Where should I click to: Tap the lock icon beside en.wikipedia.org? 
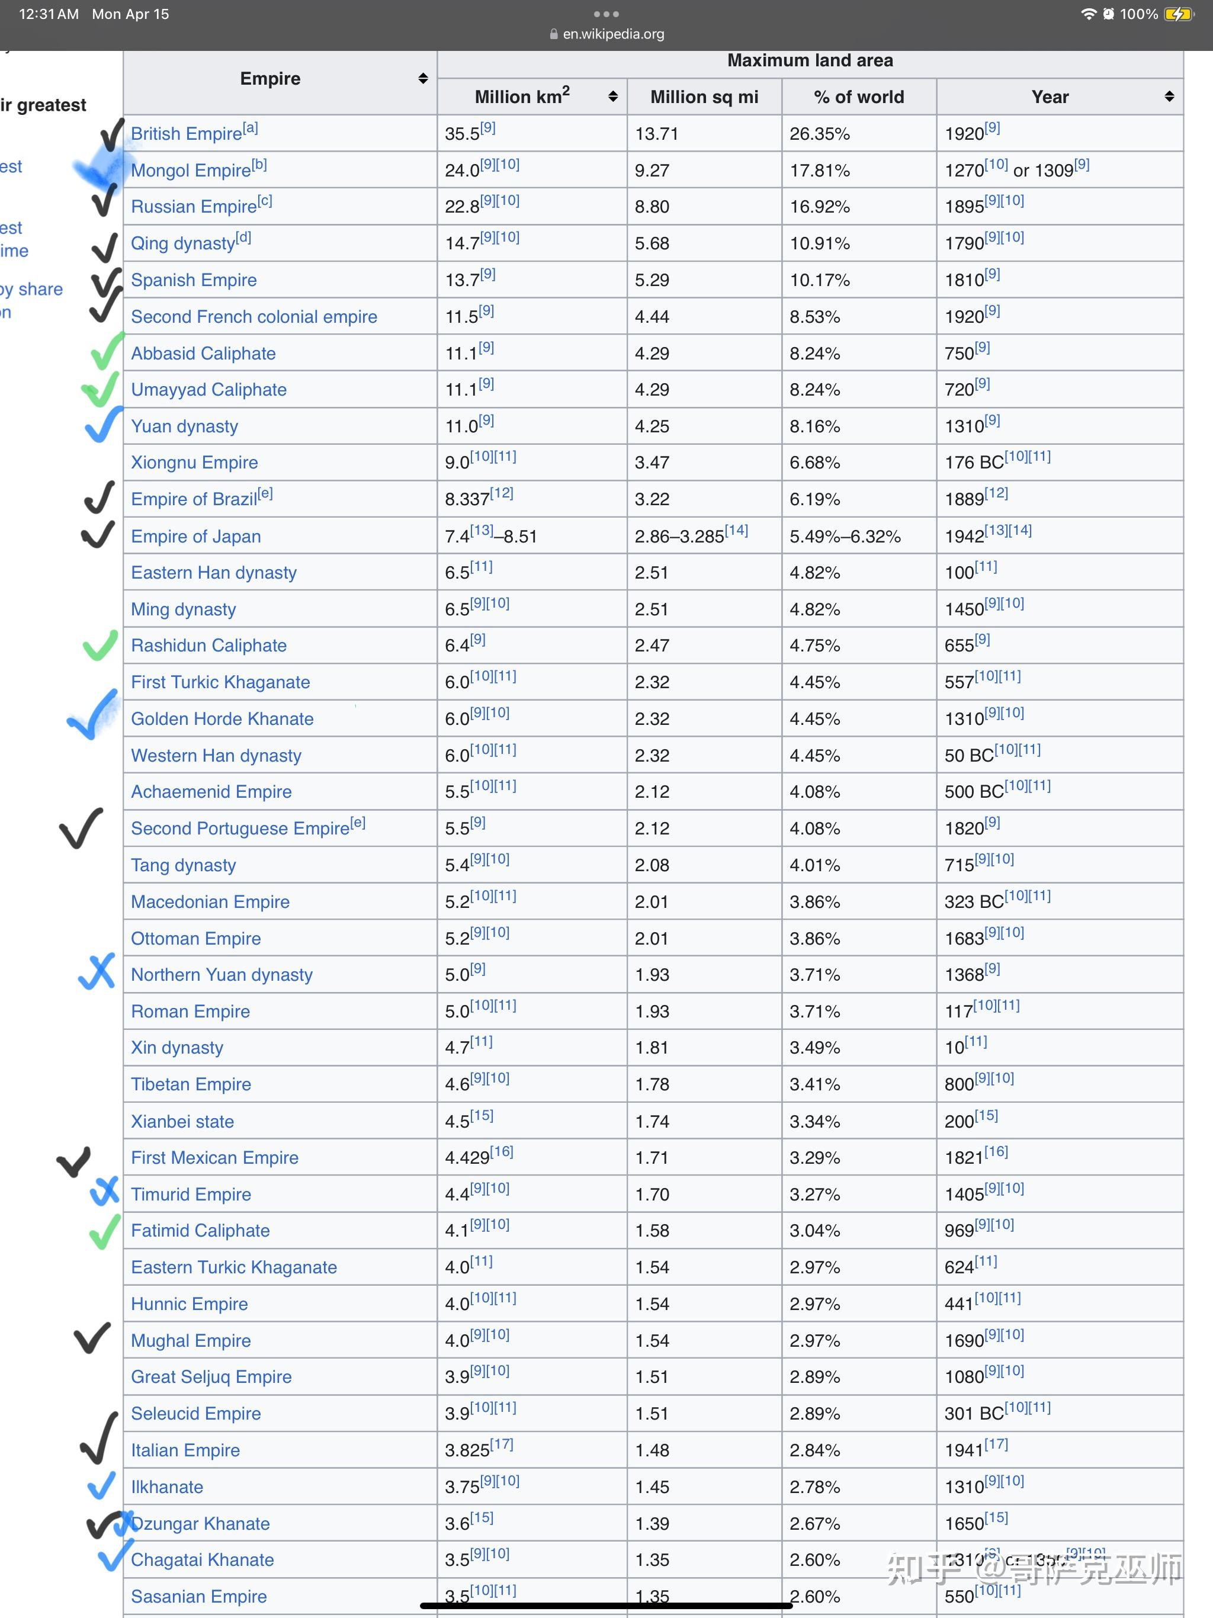point(554,34)
